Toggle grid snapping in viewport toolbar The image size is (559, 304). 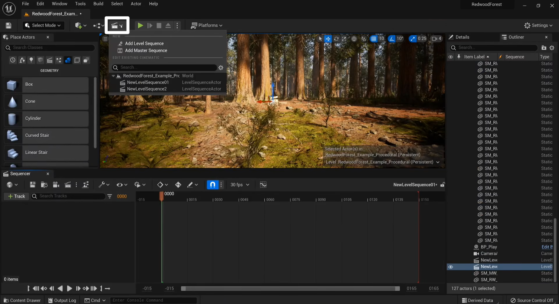[374, 39]
